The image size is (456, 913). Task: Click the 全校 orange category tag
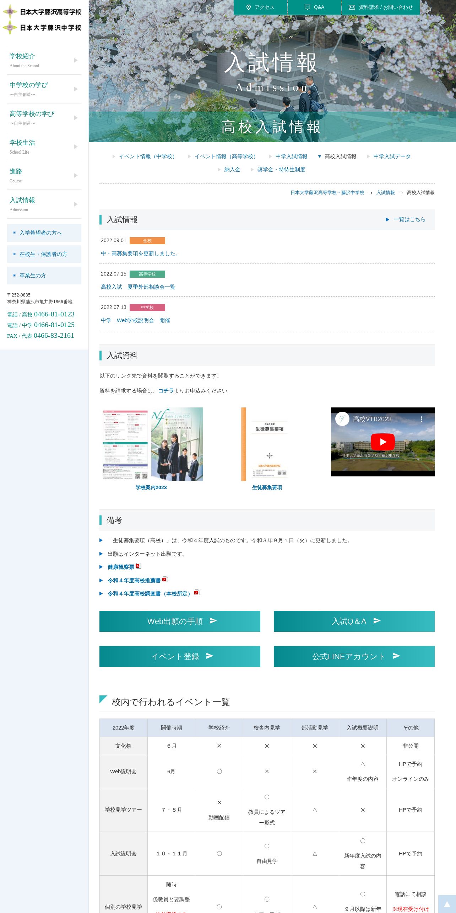point(147,241)
